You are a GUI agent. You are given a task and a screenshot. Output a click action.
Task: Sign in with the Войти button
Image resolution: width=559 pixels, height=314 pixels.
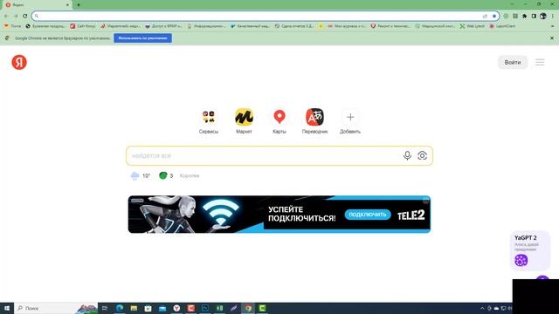tap(513, 62)
